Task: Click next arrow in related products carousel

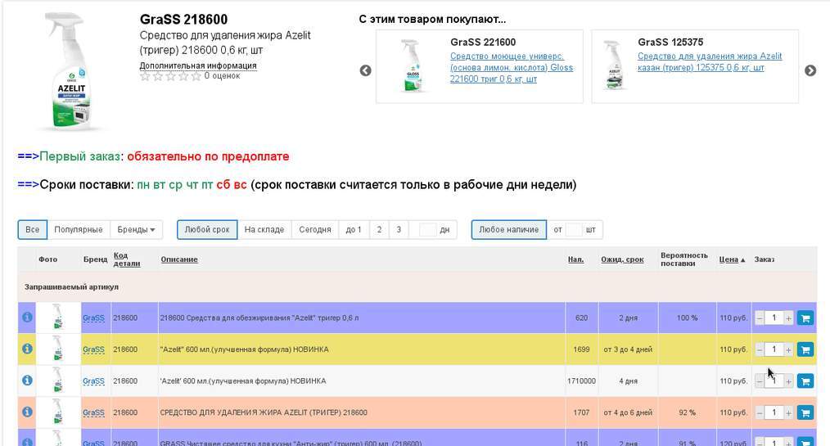Action: click(x=810, y=70)
